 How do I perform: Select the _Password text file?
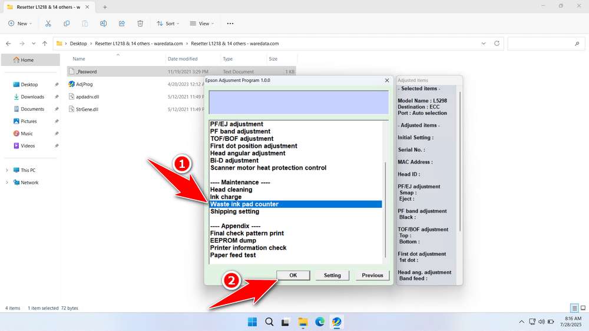tap(181, 71)
